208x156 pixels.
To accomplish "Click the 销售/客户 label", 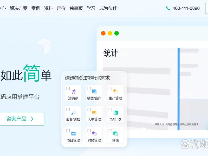I will (94, 98).
